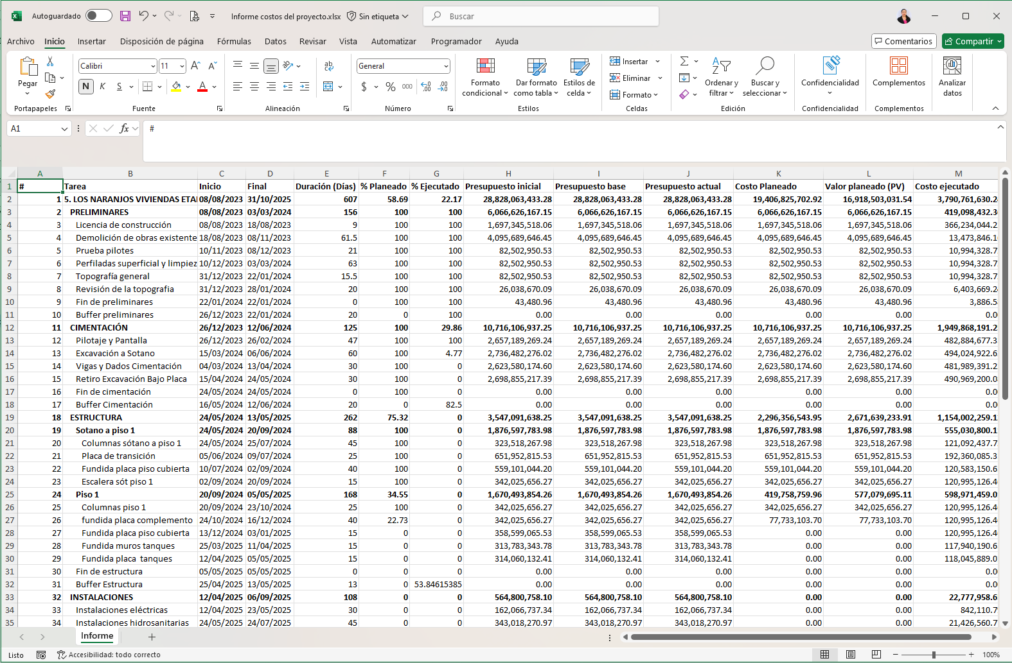Open Comentarios pane
The height and width of the screenshot is (663, 1012).
click(x=903, y=41)
